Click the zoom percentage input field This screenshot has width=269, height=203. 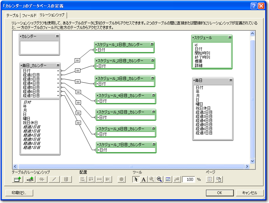[x=189, y=179]
